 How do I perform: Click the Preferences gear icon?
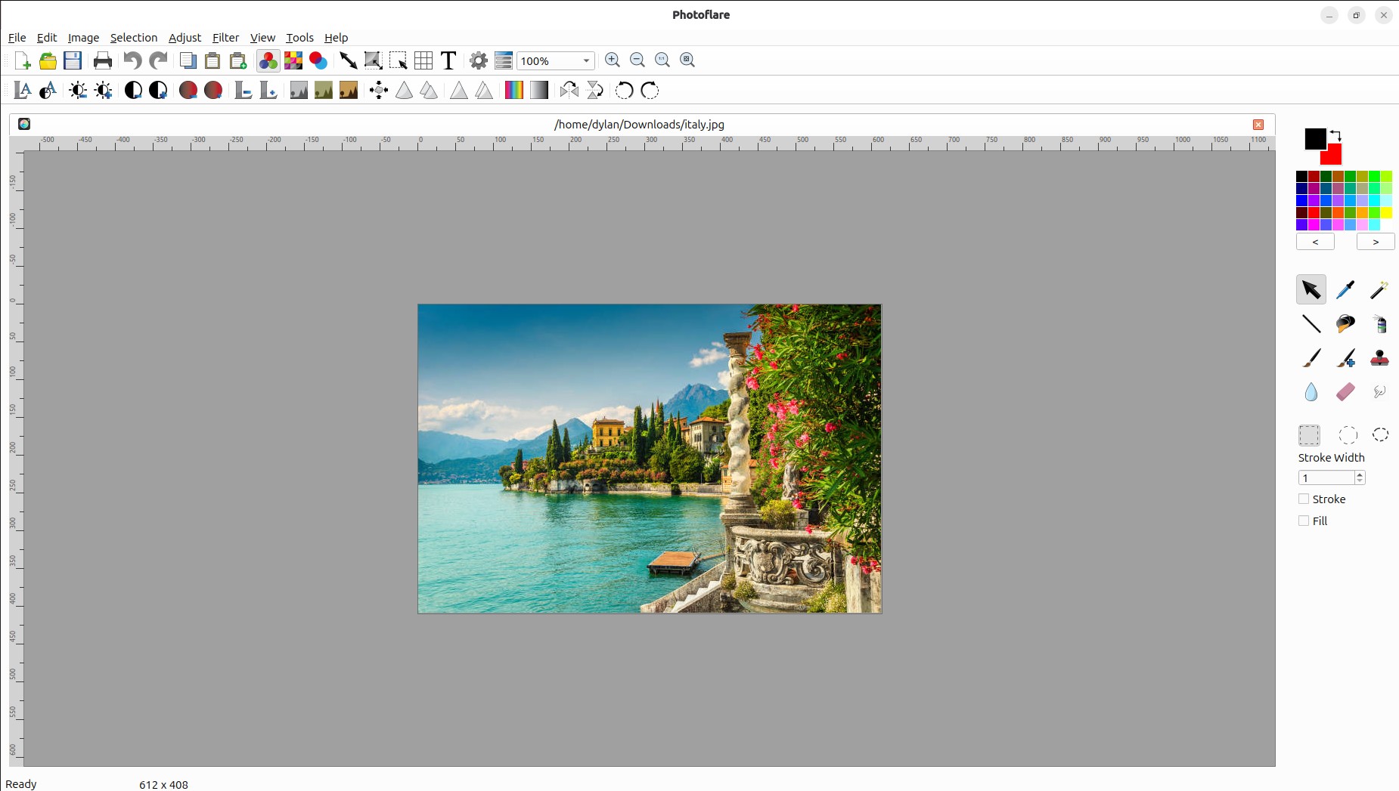point(479,60)
